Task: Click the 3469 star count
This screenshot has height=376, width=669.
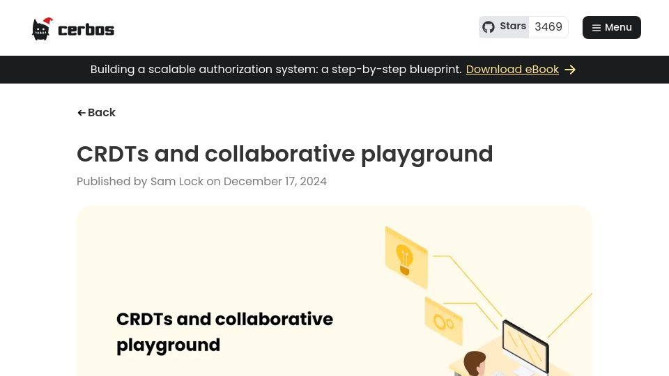Action: (548, 27)
